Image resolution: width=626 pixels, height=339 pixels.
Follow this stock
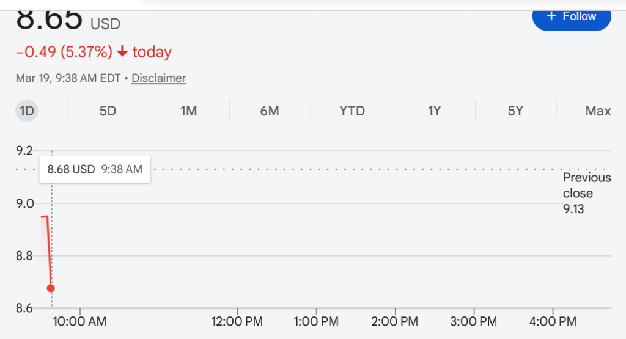point(572,17)
